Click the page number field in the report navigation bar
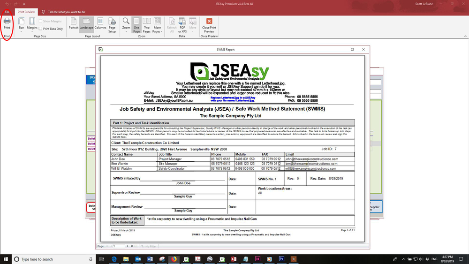The image size is (469, 264). (119, 246)
